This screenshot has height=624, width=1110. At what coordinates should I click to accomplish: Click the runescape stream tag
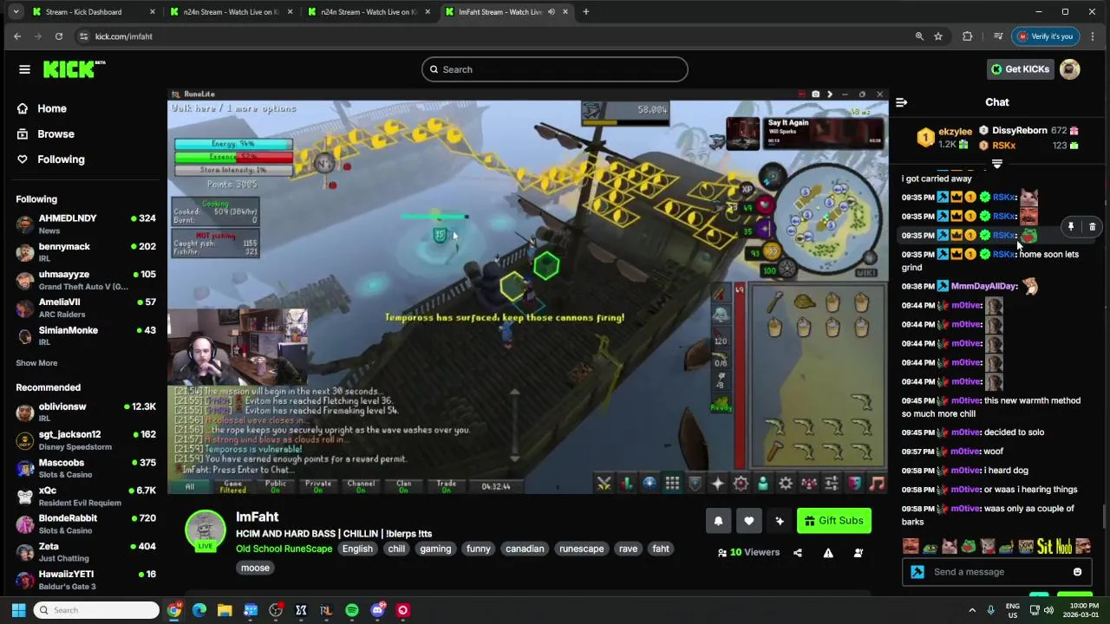(581, 549)
